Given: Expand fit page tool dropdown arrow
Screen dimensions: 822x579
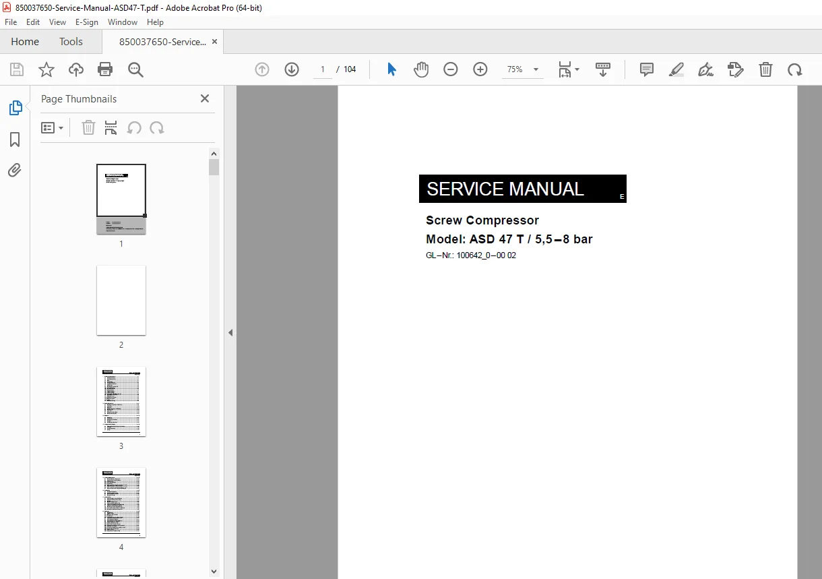Looking at the screenshot, I should [577, 69].
